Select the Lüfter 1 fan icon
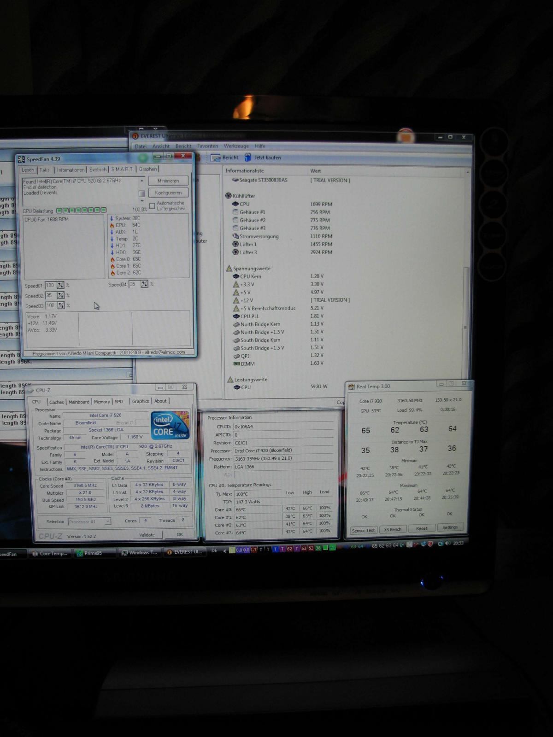Viewport: 553px width, 737px height. (235, 244)
